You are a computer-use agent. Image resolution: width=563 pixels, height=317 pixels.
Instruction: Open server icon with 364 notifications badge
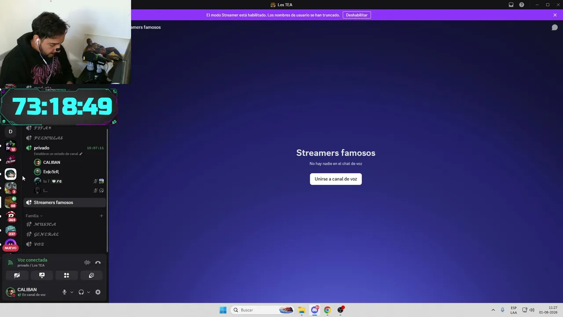coord(11,216)
